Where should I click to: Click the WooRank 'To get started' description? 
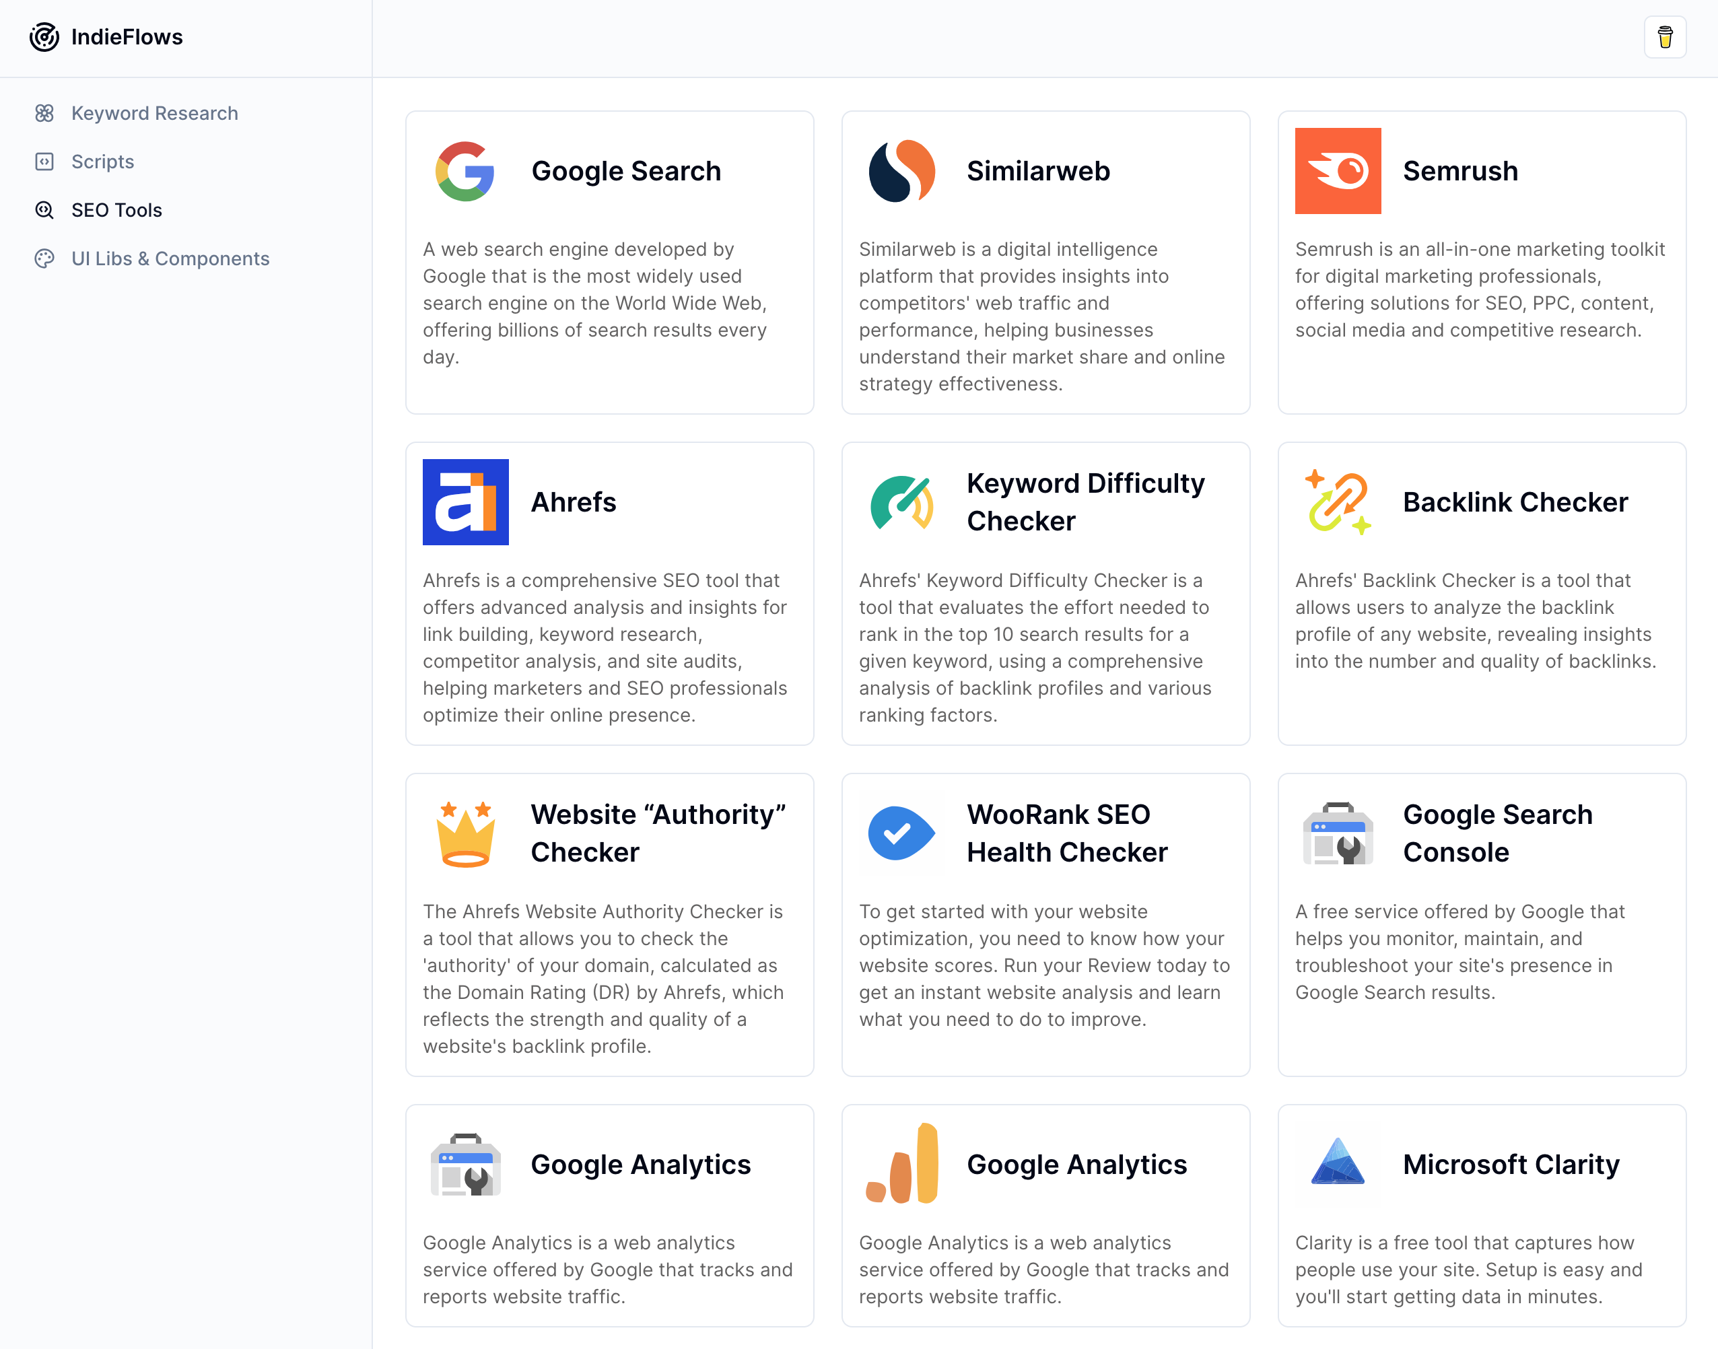(1044, 965)
